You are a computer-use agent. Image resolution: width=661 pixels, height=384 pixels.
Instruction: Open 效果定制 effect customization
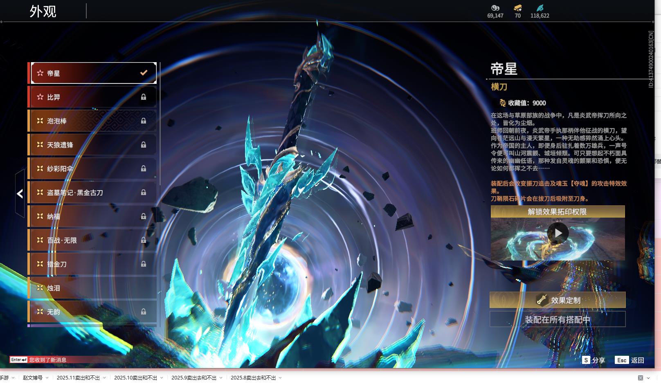[558, 300]
